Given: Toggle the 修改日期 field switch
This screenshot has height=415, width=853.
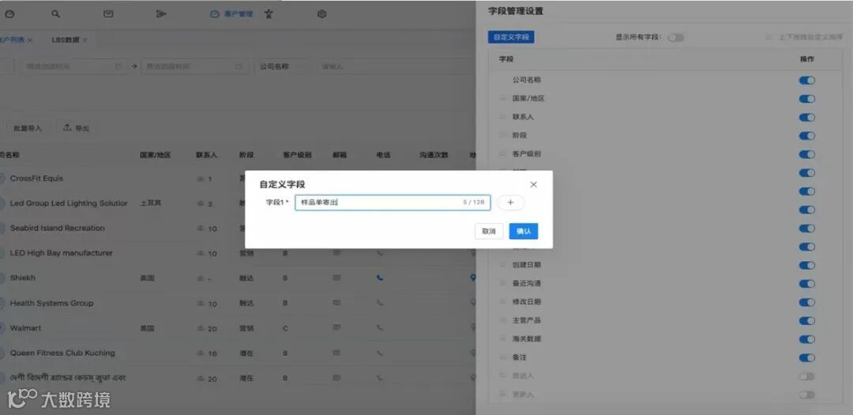Looking at the screenshot, I should 806,302.
